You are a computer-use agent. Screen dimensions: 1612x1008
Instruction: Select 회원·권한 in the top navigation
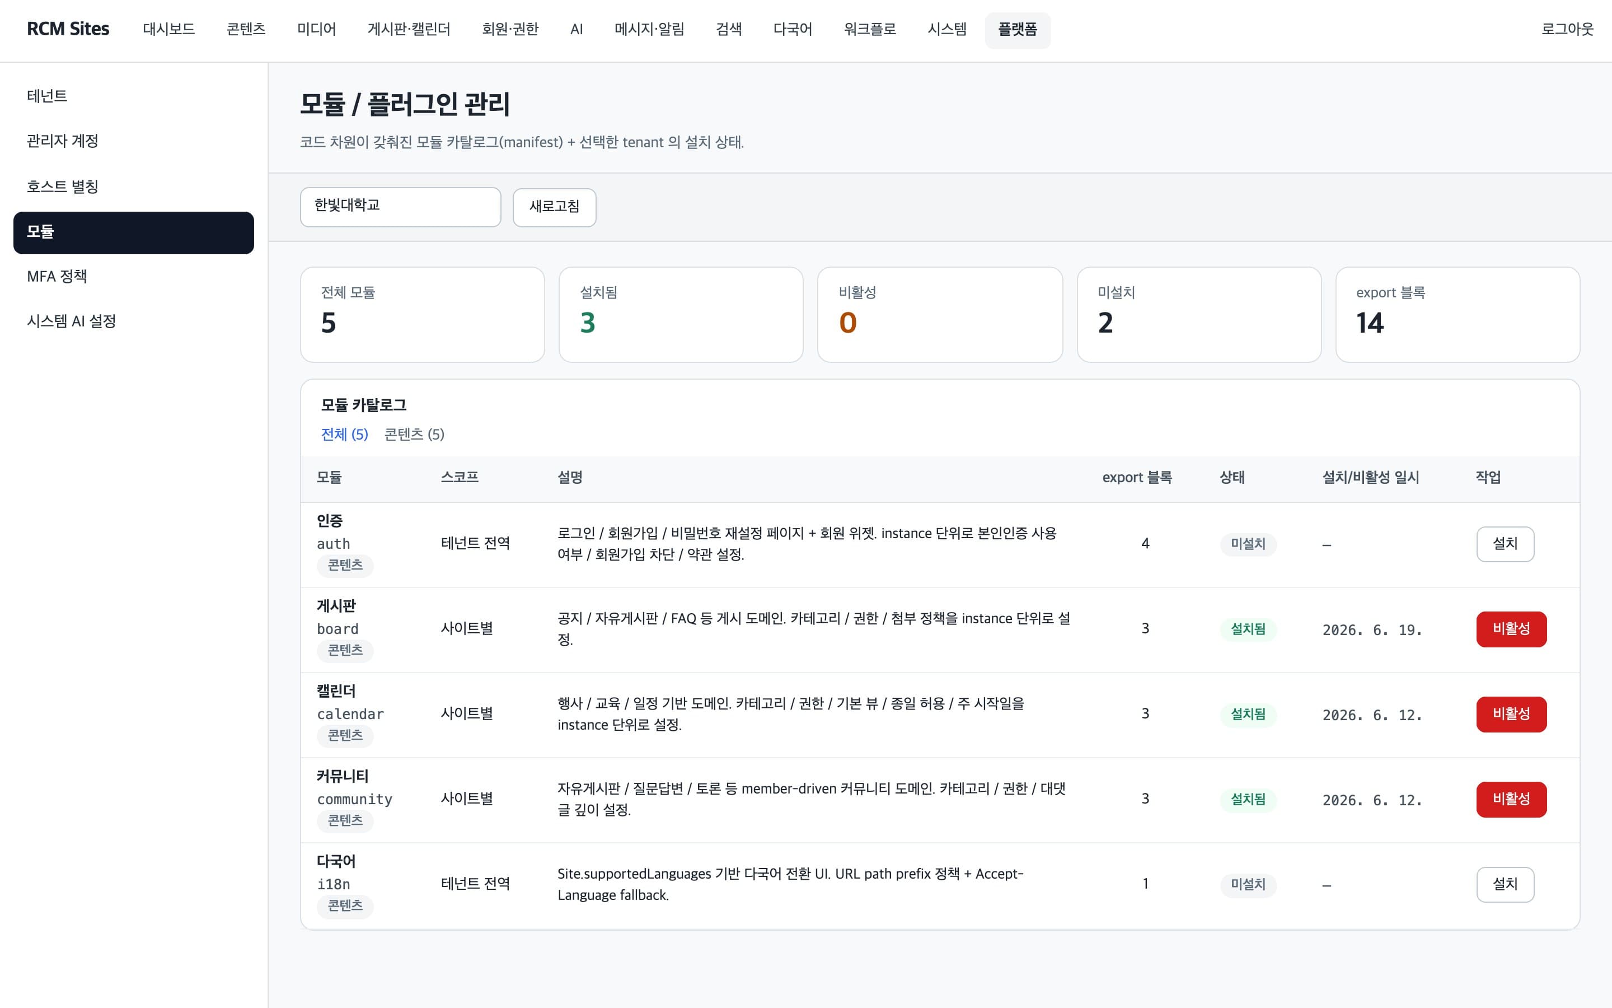coord(510,29)
